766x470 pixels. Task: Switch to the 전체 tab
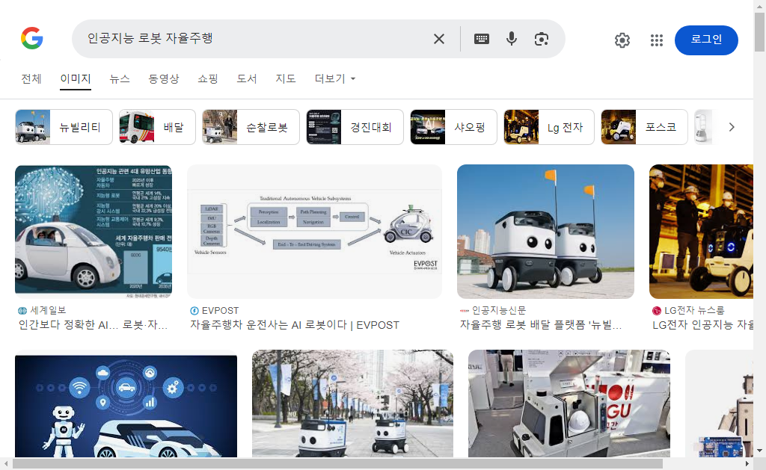click(x=31, y=78)
